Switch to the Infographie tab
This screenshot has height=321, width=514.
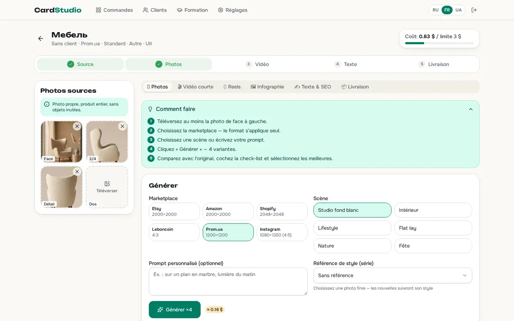point(267,87)
